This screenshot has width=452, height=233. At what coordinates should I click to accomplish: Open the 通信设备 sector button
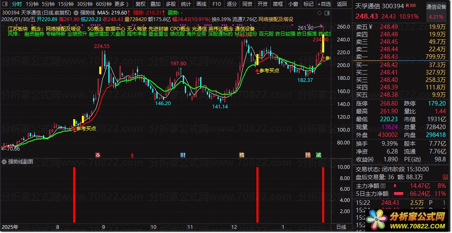(436, 7)
